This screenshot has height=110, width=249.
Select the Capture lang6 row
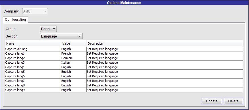click(x=124, y=76)
